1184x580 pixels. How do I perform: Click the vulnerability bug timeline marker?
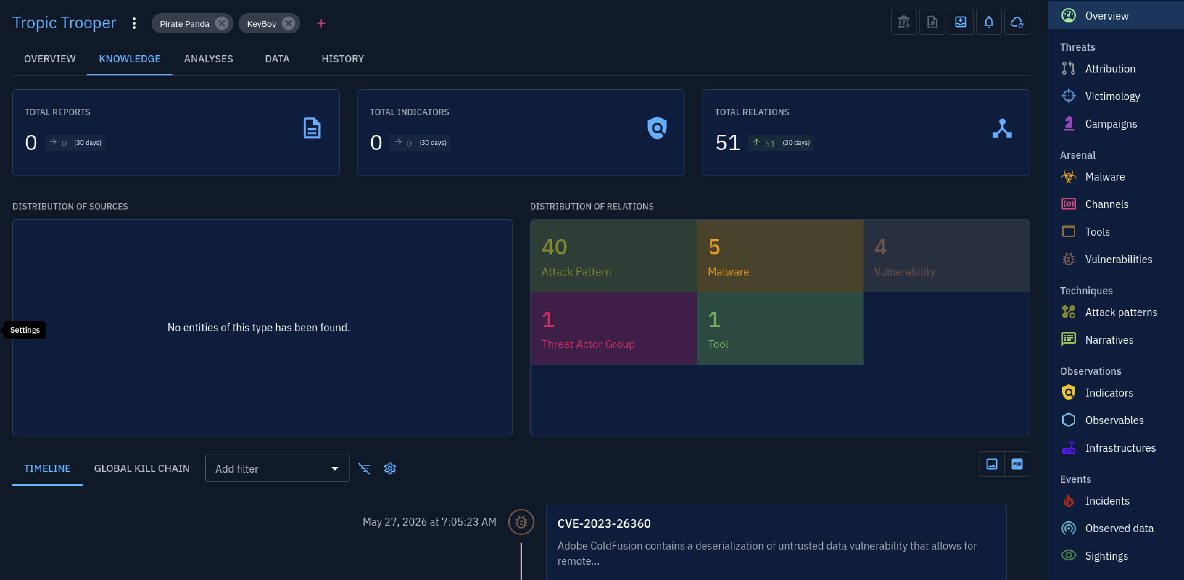(x=521, y=522)
